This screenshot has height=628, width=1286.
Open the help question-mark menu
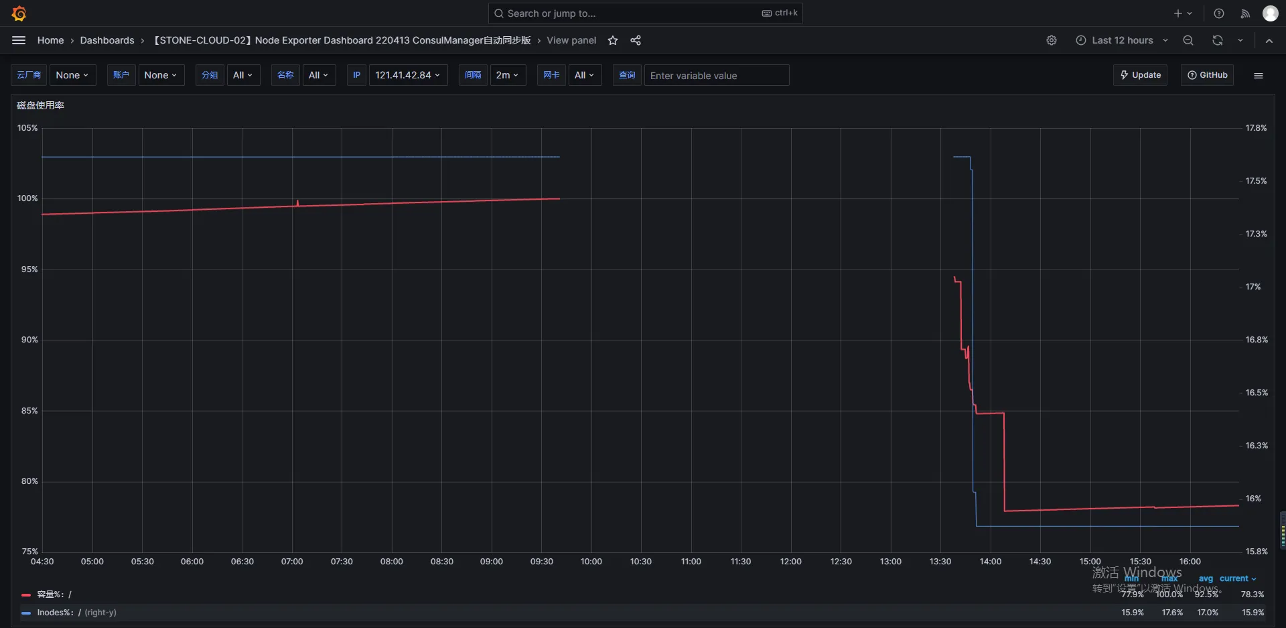(1219, 13)
